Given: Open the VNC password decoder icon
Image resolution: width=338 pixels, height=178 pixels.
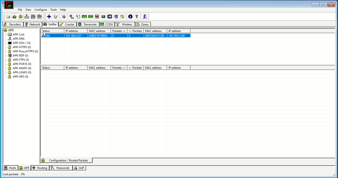Looking at the screenshot, I should coord(97,17).
